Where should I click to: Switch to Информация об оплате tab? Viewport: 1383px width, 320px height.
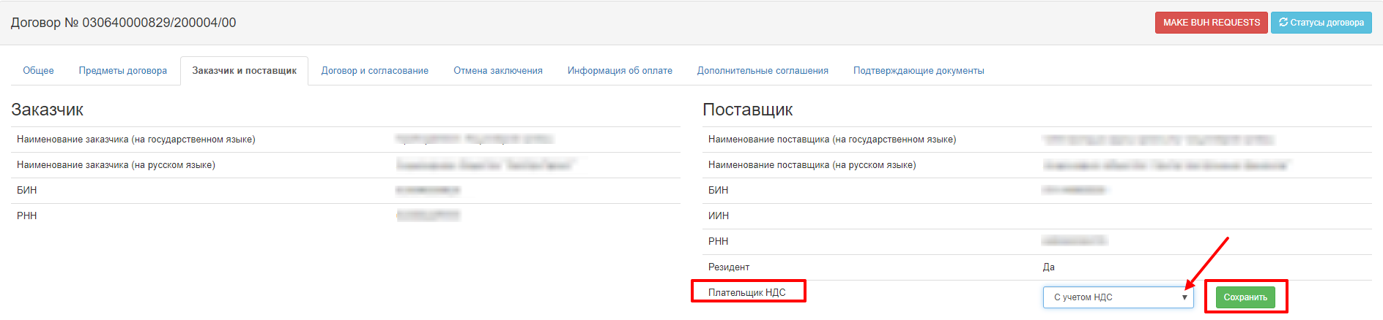click(619, 71)
